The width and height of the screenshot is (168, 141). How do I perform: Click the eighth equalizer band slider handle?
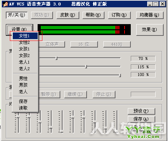(x=95, y=122)
